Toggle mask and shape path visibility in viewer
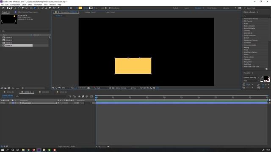 [75, 88]
